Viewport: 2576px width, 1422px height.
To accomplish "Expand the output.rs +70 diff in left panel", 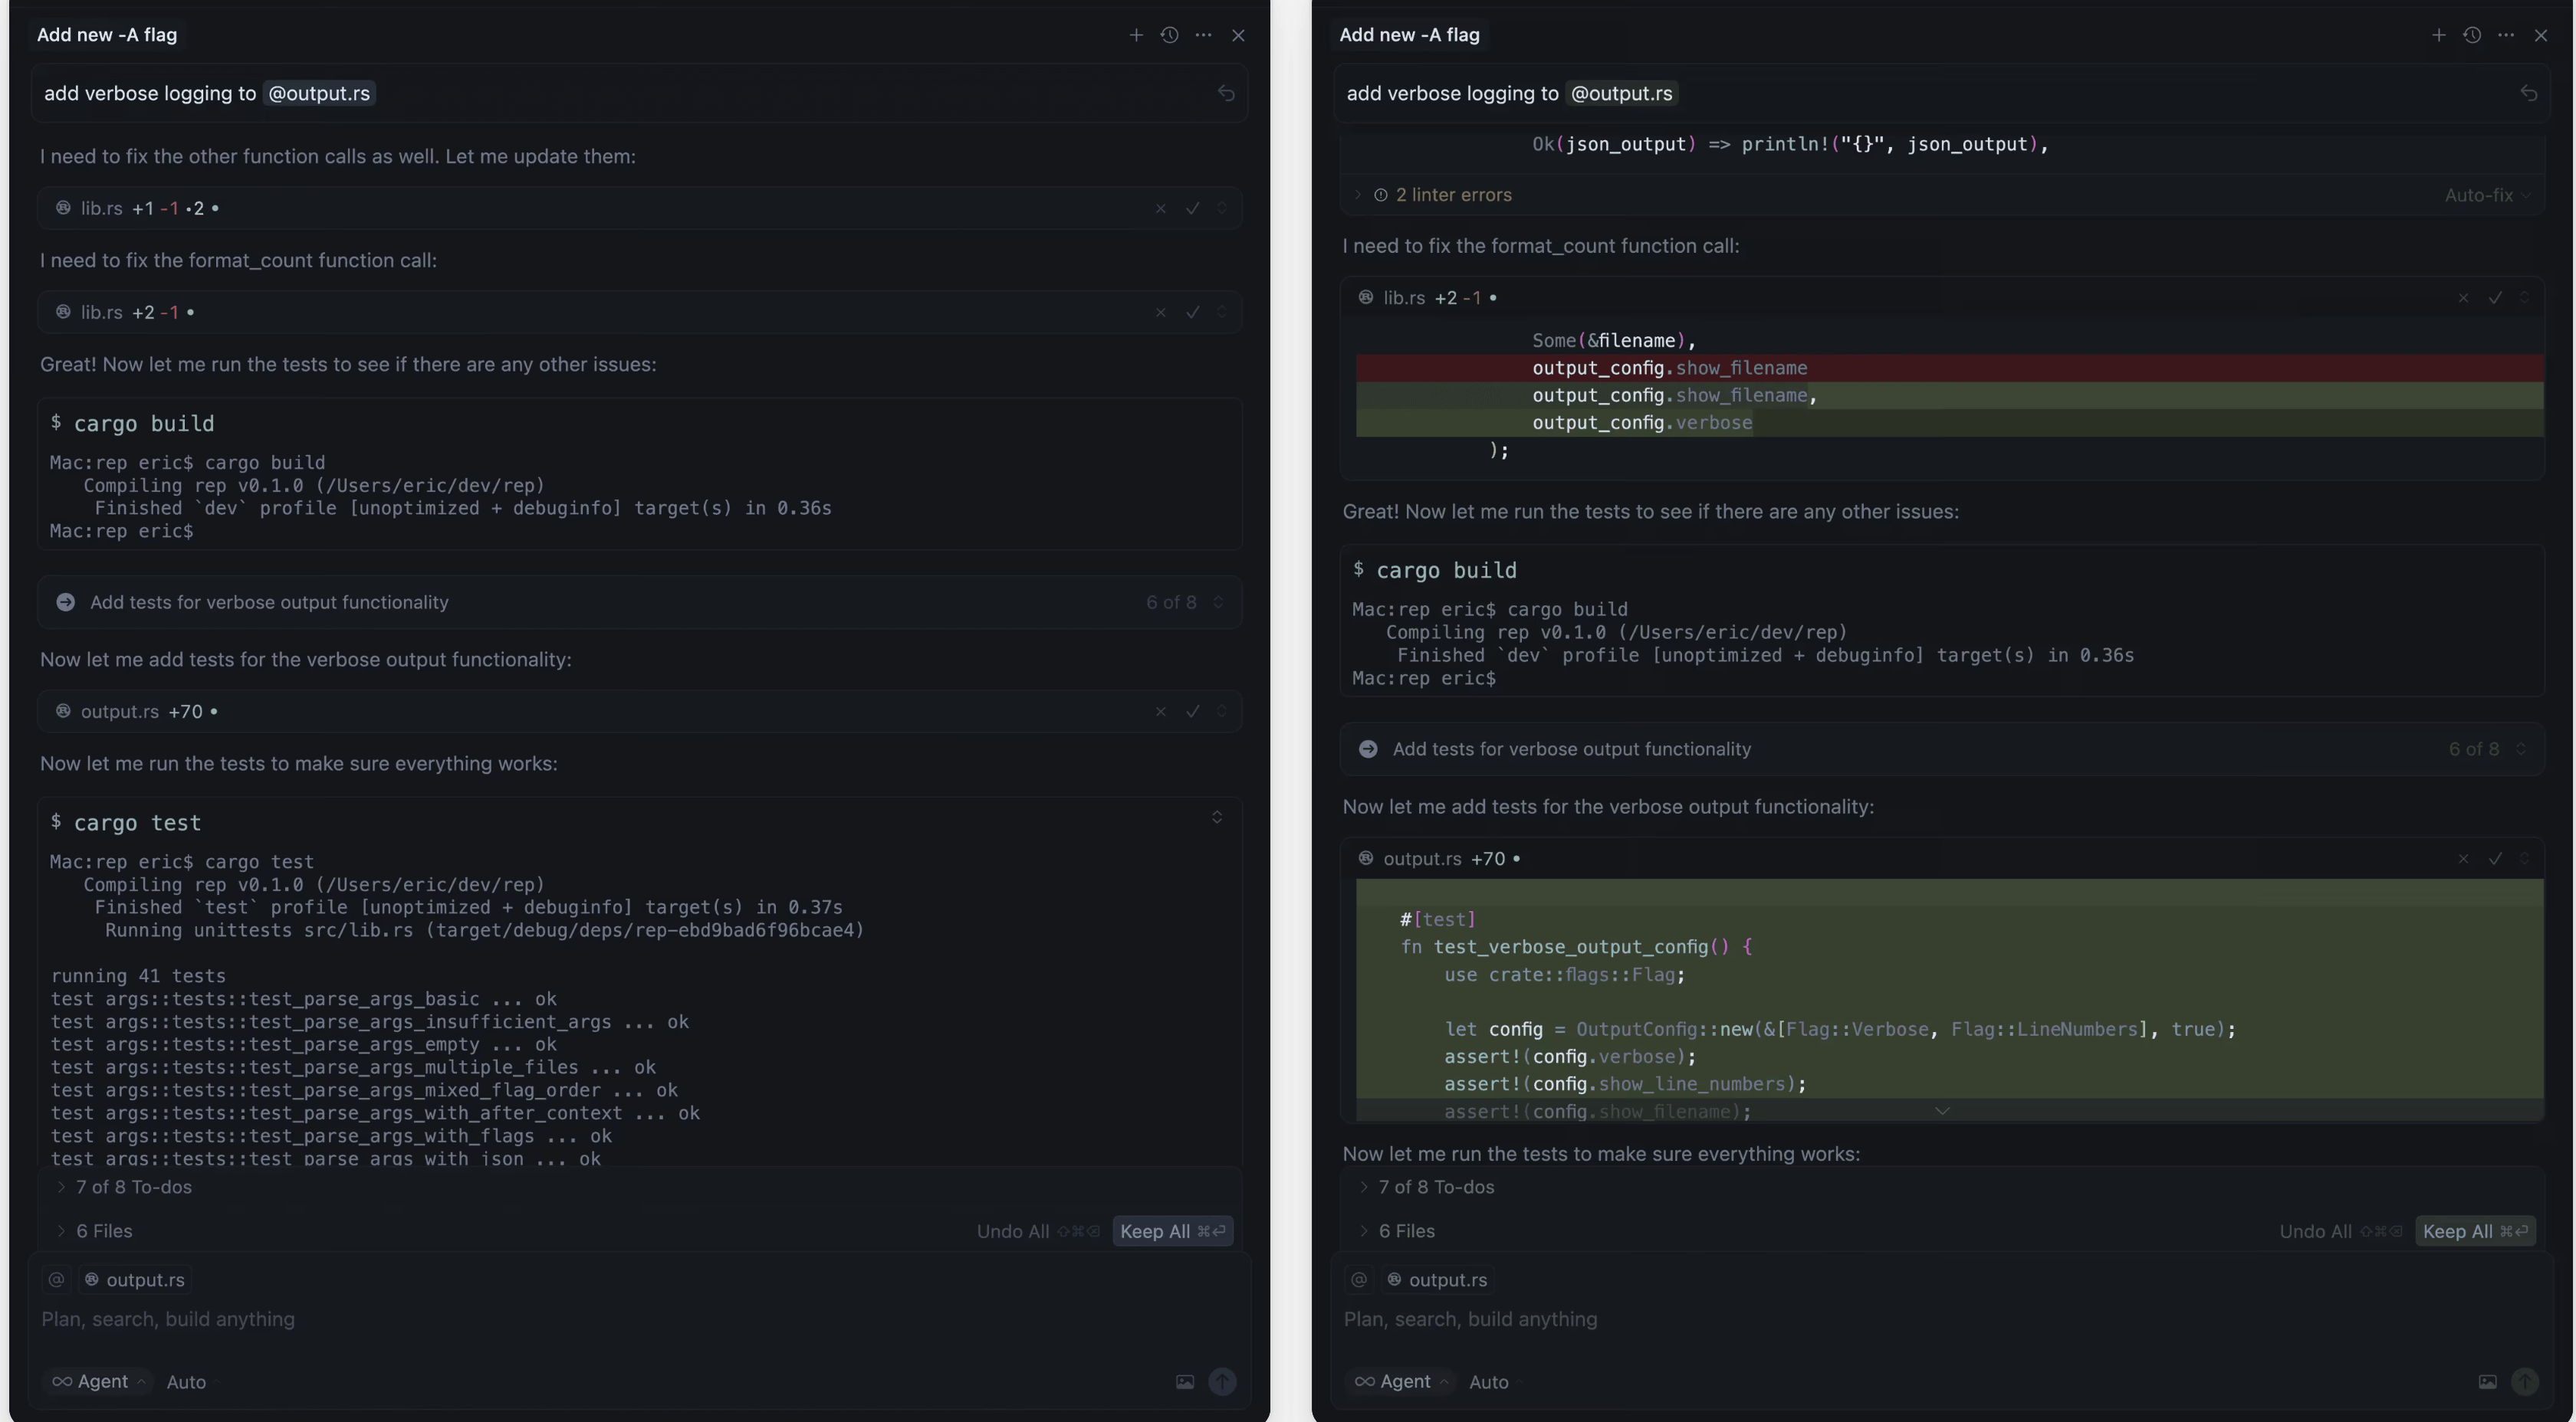I will (x=1221, y=712).
